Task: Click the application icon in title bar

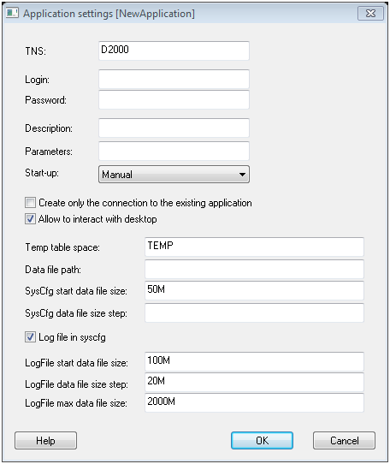Action: 12,14
